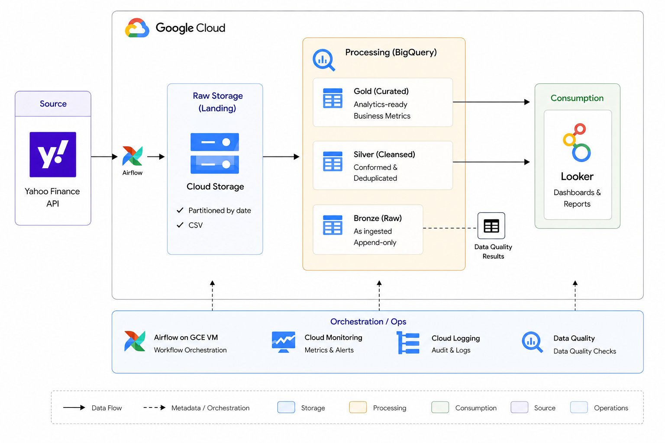Click the Dashboards & Reports text

577,198
